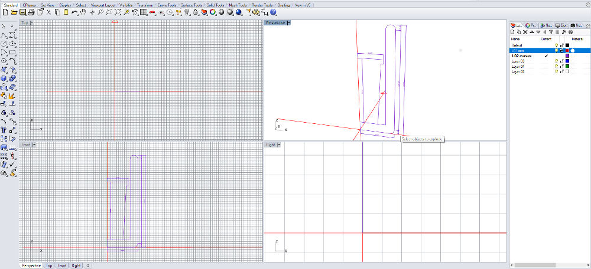The image size is (591, 269).
Task: Click the Material column header in Layers
Action: tap(577, 39)
